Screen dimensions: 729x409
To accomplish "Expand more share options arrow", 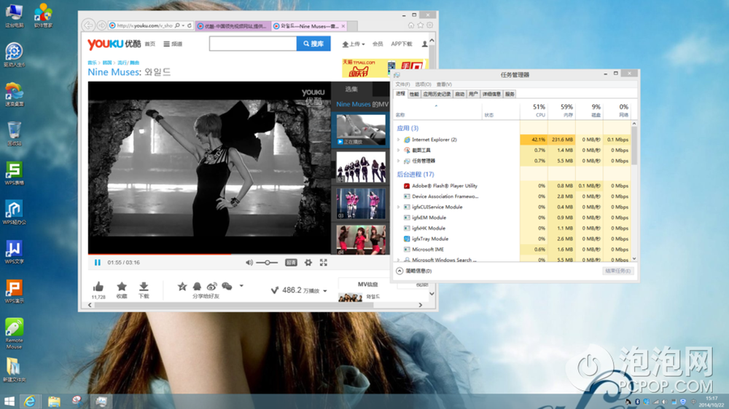I will click(x=241, y=286).
